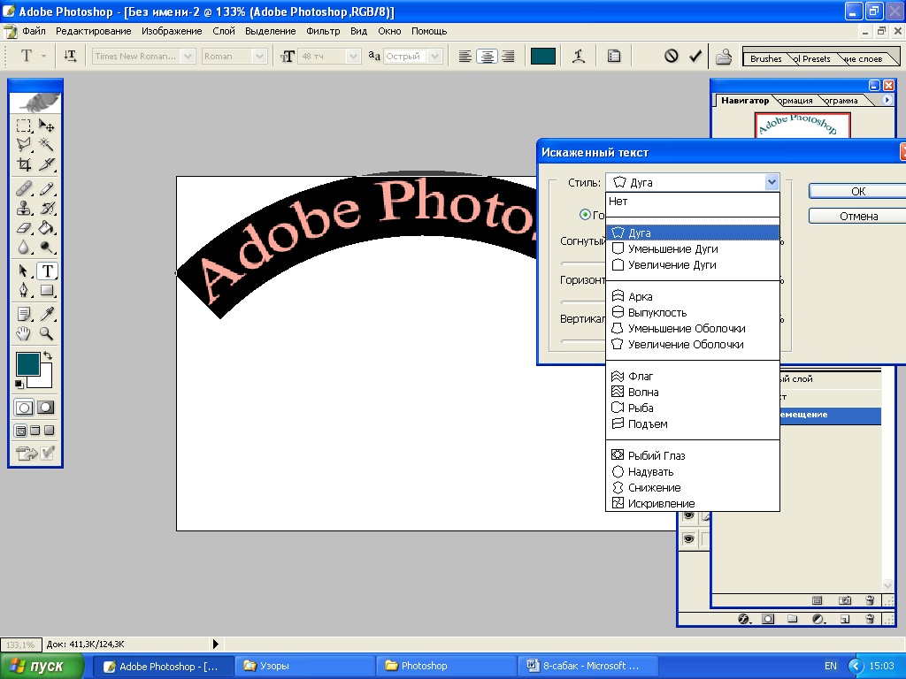This screenshot has width=906, height=679.
Task: Select the Hand tool
Action: (24, 333)
